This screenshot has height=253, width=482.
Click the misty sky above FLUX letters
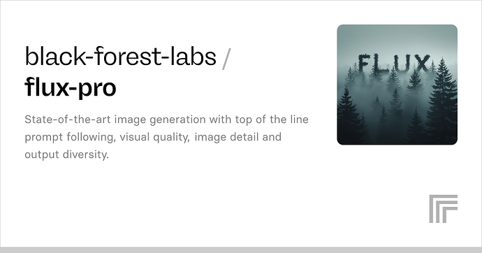click(x=397, y=38)
